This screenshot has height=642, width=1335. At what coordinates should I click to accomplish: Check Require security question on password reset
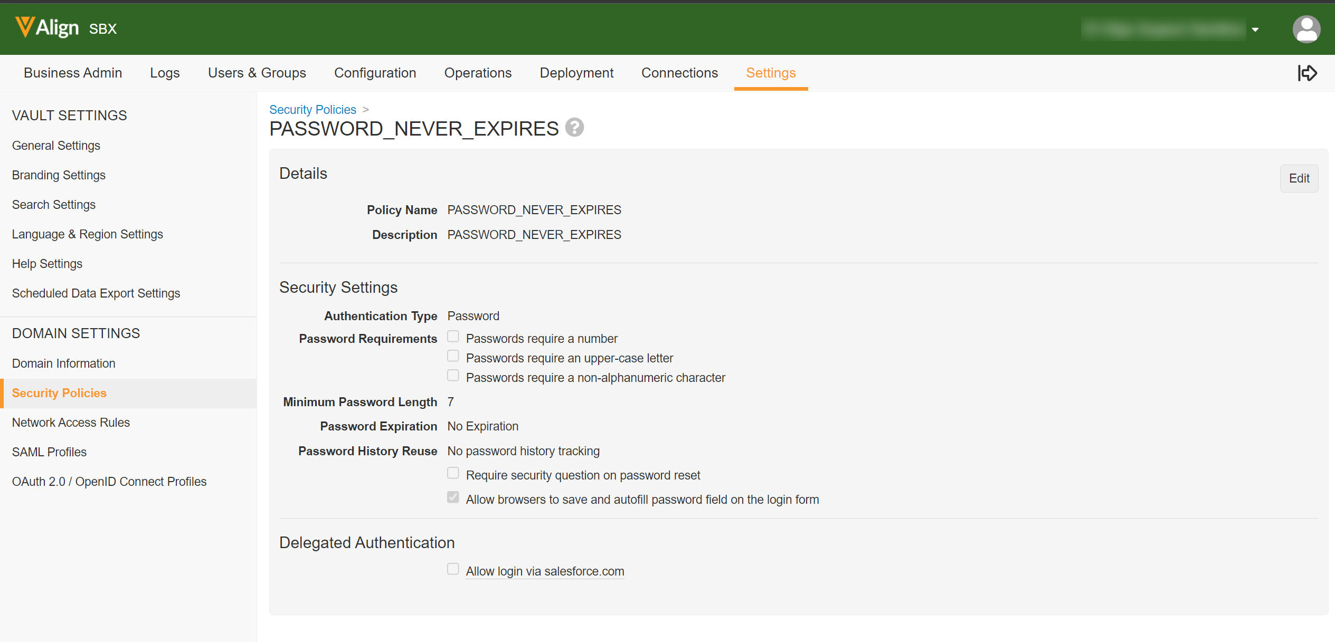coord(453,473)
